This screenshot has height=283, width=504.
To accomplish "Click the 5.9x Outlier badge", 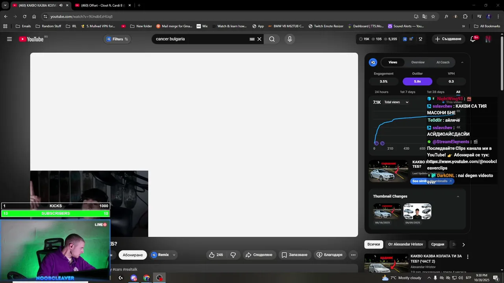I will [417, 81].
